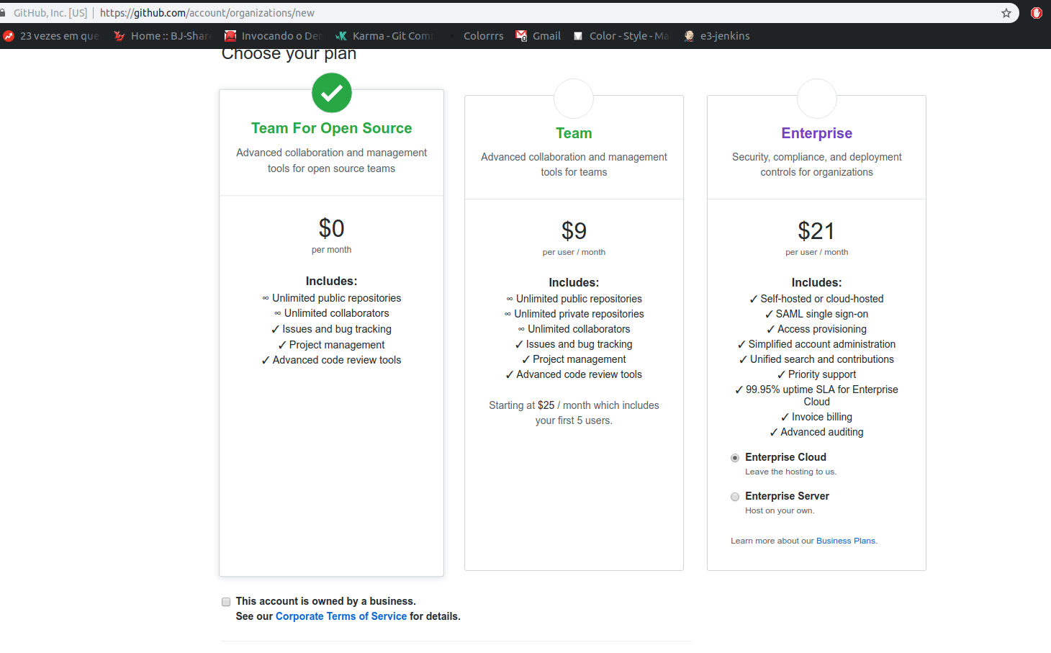Click the $21 Enterprise price
The width and height of the screenshot is (1051, 653).
pos(816,231)
